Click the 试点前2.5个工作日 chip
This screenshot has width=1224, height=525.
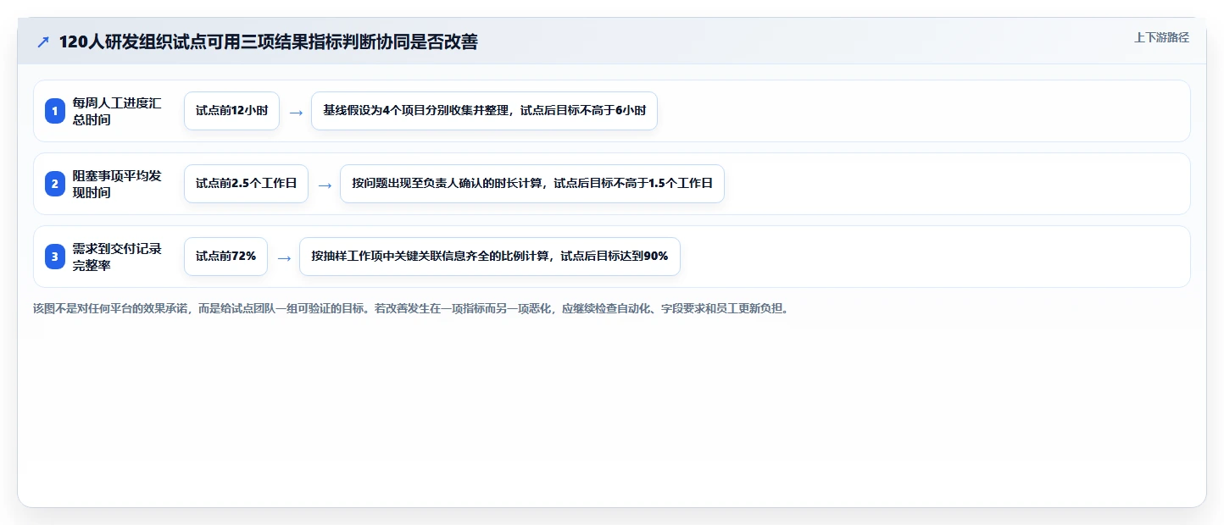(246, 184)
